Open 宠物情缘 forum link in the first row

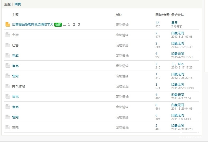click(x=122, y=25)
